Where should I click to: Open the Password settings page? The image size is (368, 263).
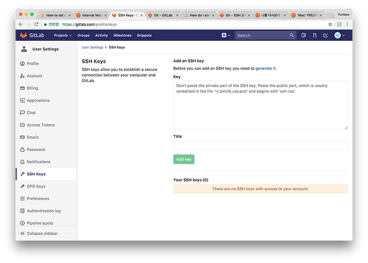[36, 149]
